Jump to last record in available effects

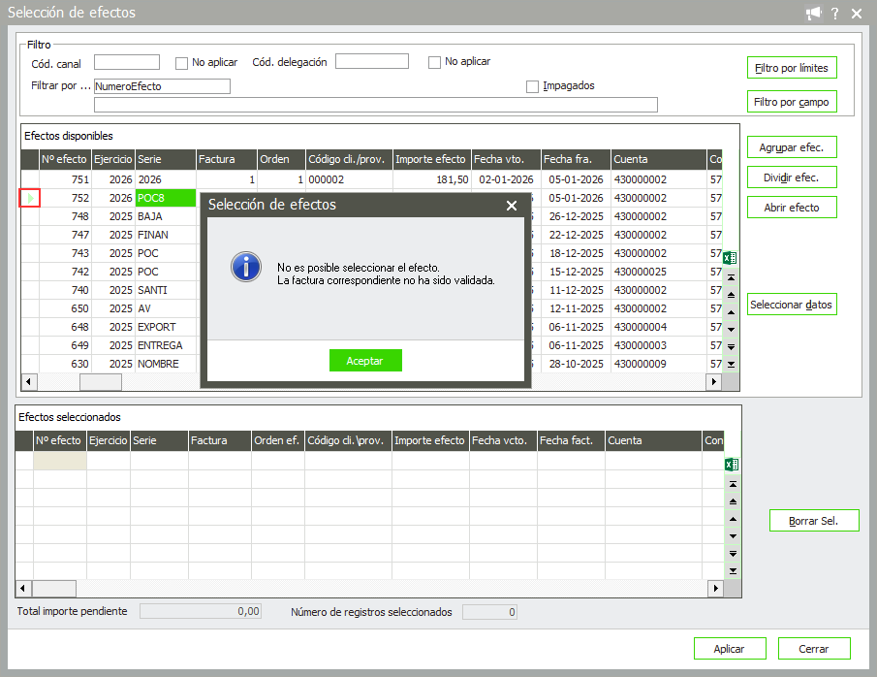click(732, 364)
